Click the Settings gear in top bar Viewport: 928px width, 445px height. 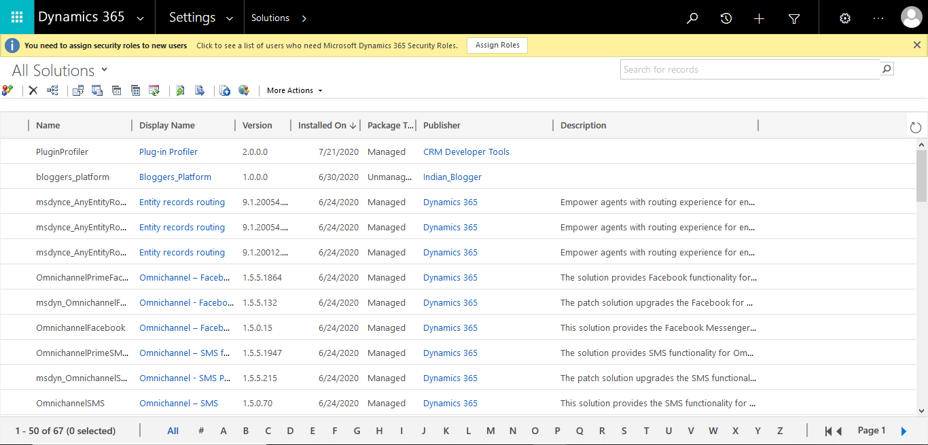click(844, 18)
